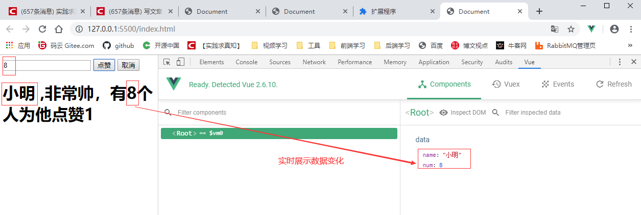
Task: Open the Security tab
Action: (x=472, y=62)
